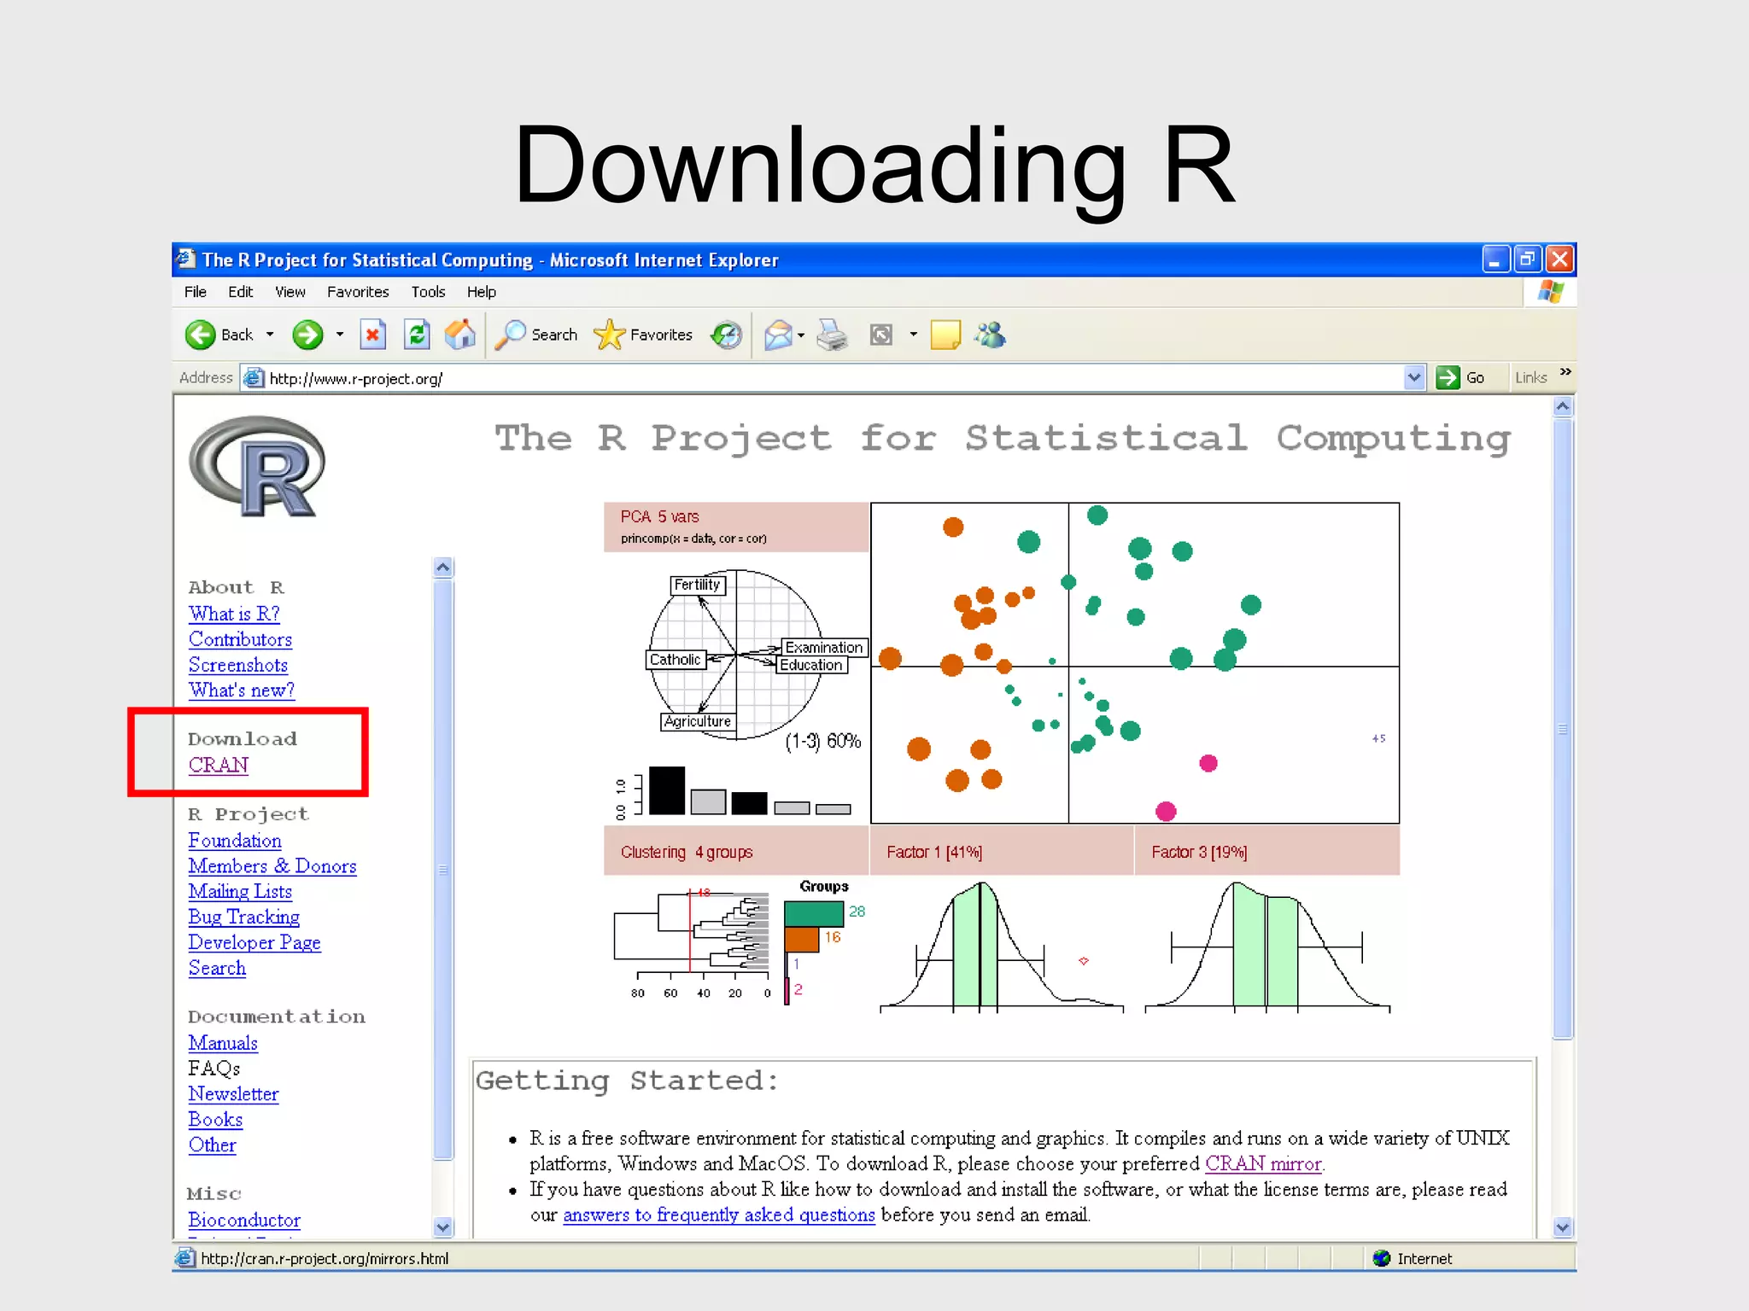Refresh the page with the Refresh icon
The width and height of the screenshot is (1749, 1311).
[x=416, y=335]
